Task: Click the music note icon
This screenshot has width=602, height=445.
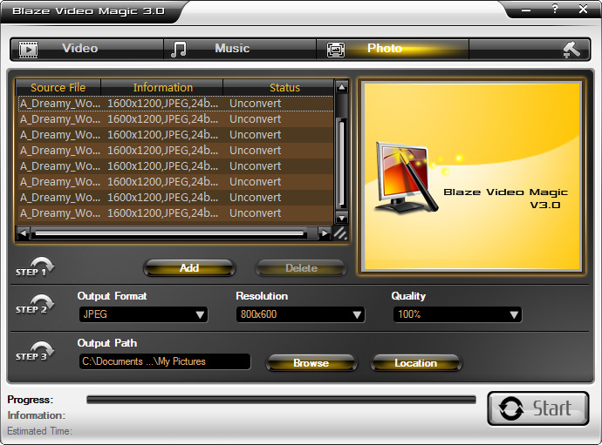Action: [x=179, y=50]
